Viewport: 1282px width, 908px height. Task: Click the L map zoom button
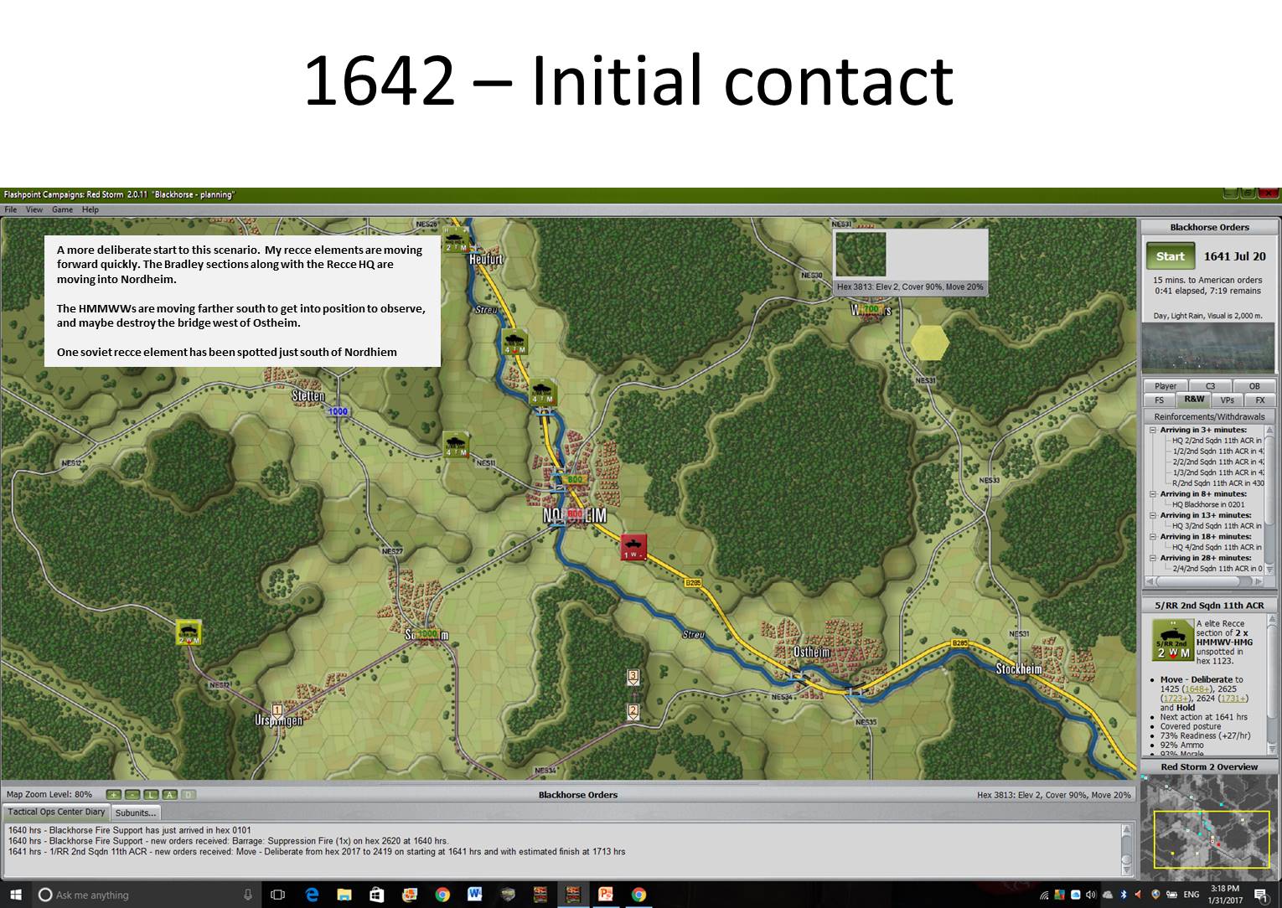[152, 794]
